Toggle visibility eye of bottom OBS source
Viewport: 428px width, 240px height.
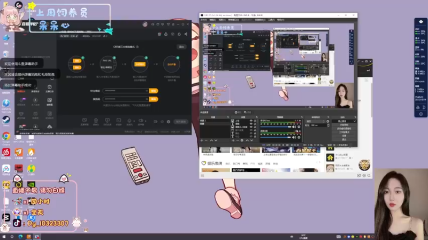[251, 136]
